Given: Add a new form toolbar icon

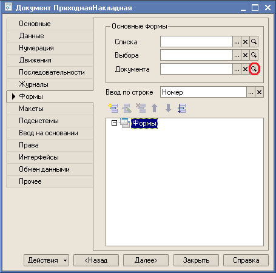Looking at the screenshot, I should (x=113, y=108).
